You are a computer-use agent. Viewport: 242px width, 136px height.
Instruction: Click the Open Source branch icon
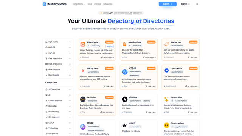pyautogui.click(x=46, y=75)
